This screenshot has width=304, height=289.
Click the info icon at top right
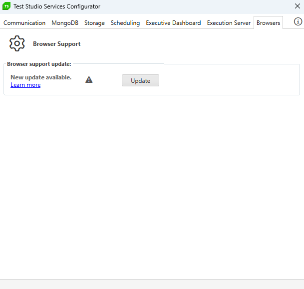(298, 21)
